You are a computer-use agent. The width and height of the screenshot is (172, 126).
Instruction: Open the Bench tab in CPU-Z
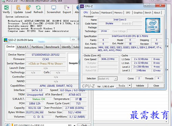[x=148, y=13]
